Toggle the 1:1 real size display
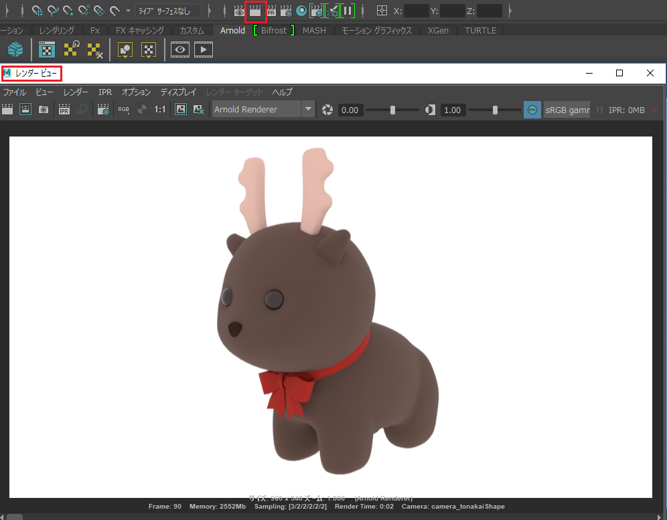 coord(160,110)
